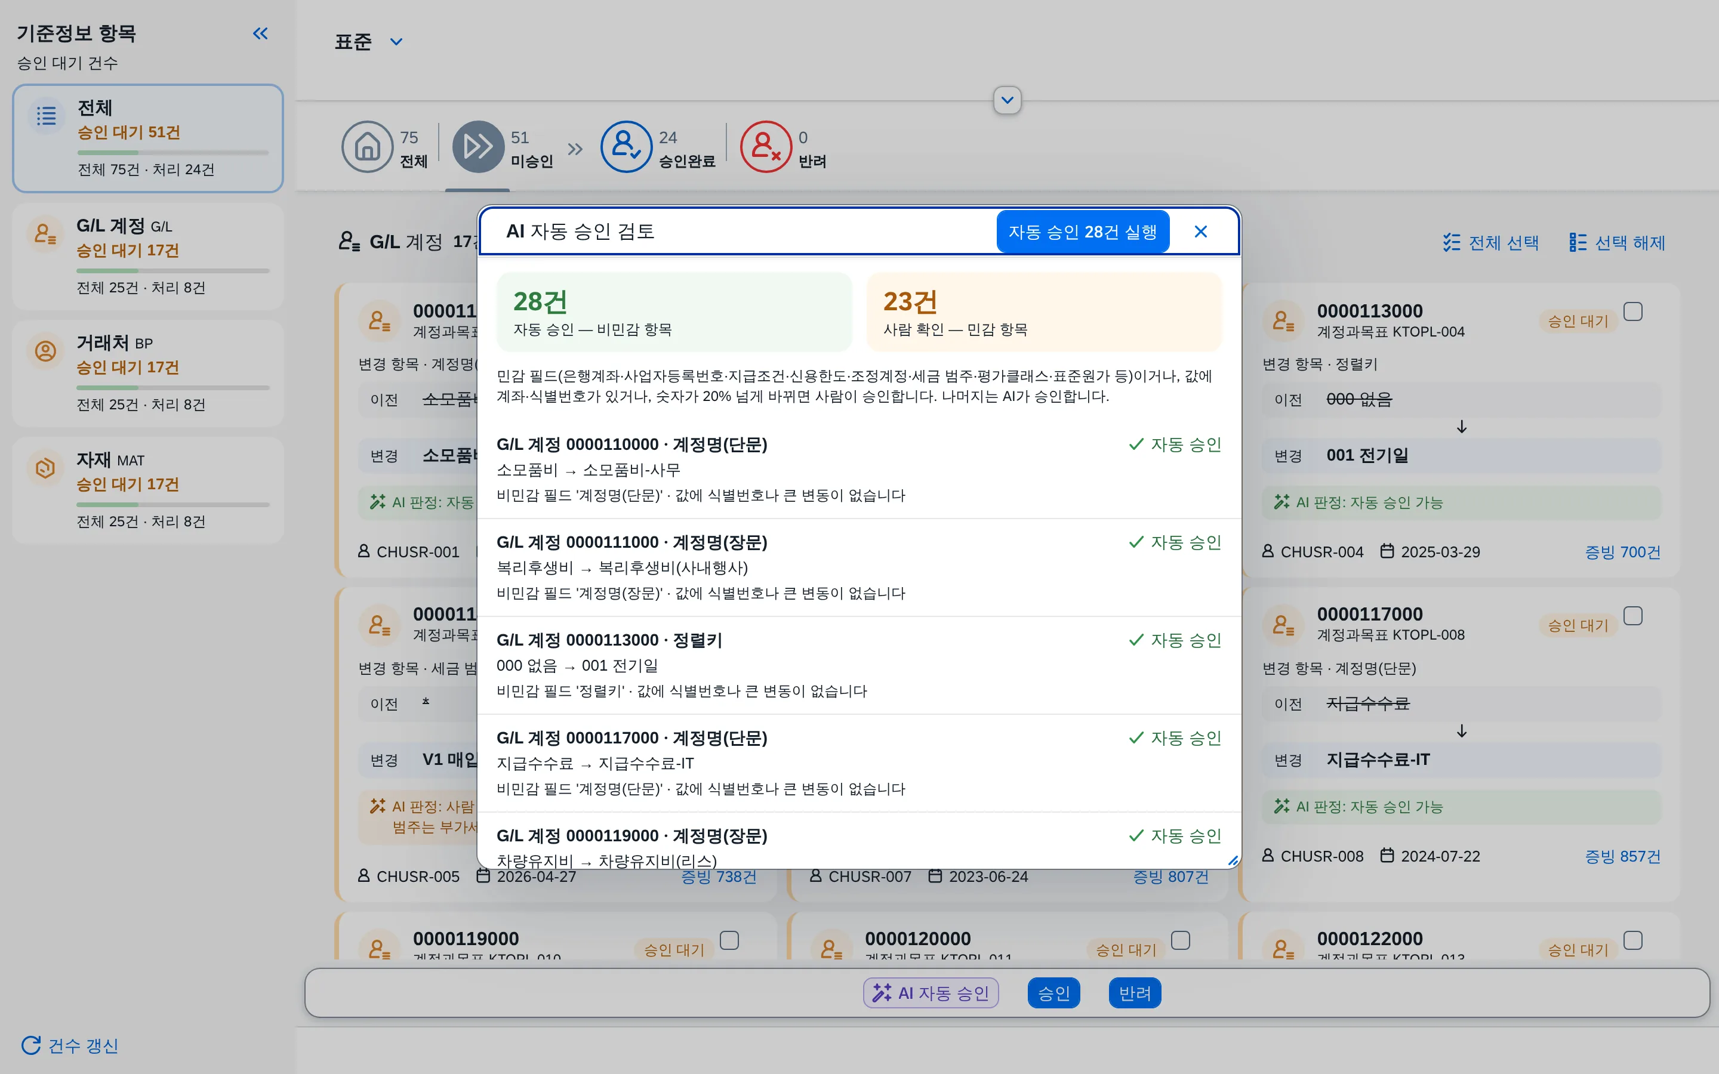Screen dimensions: 1719x1074
Task: Select the 승인완료 user check icon
Action: pyautogui.click(x=626, y=146)
